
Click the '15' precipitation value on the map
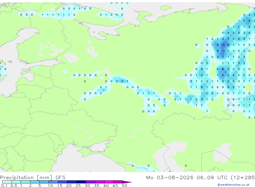[x=223, y=45]
